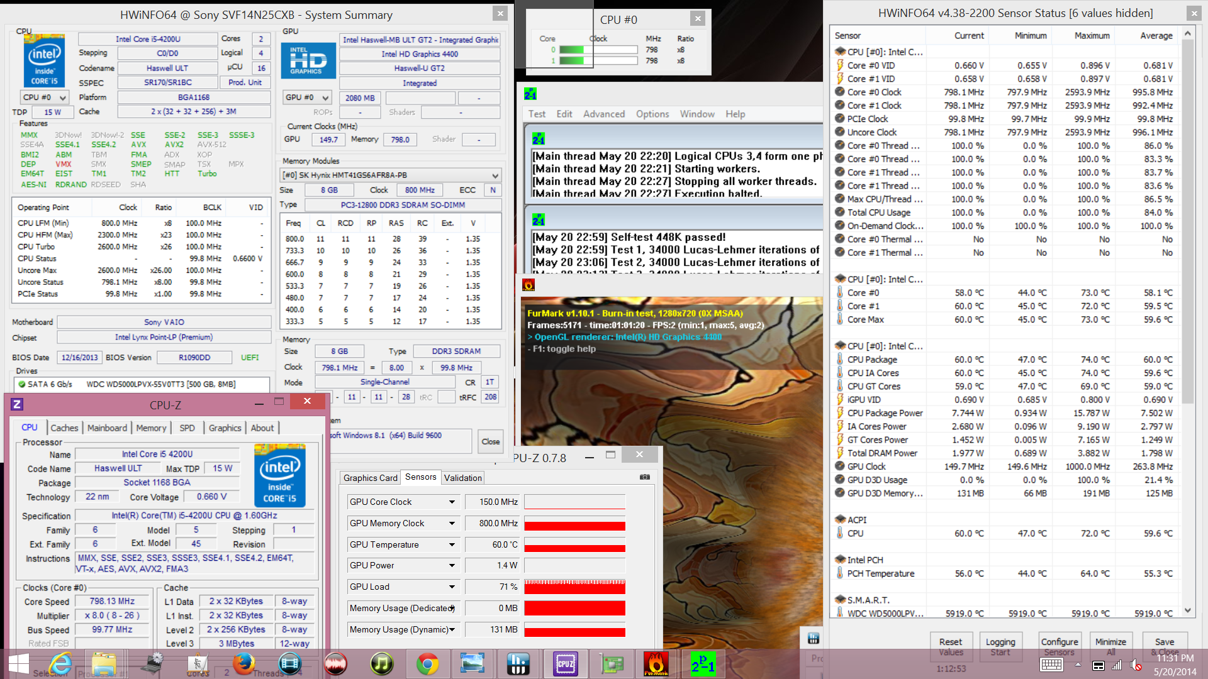Open the film reel media app on taskbar

click(289, 664)
